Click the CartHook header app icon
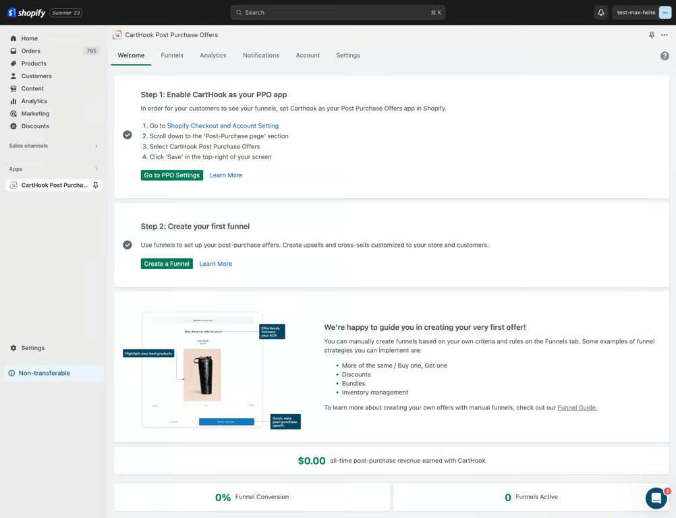Viewport: 676px width, 518px height. (117, 35)
